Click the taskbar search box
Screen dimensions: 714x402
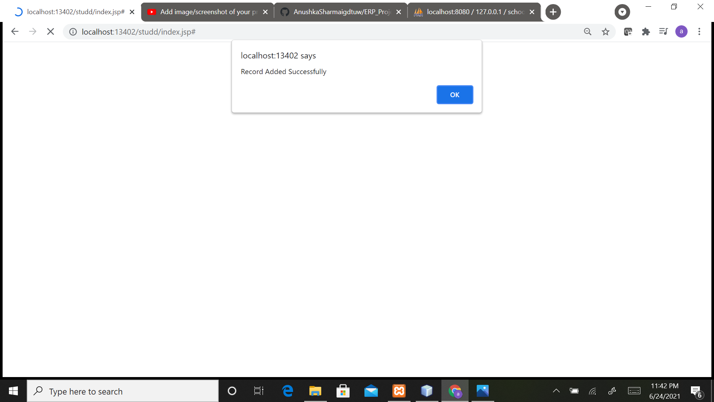tap(123, 391)
